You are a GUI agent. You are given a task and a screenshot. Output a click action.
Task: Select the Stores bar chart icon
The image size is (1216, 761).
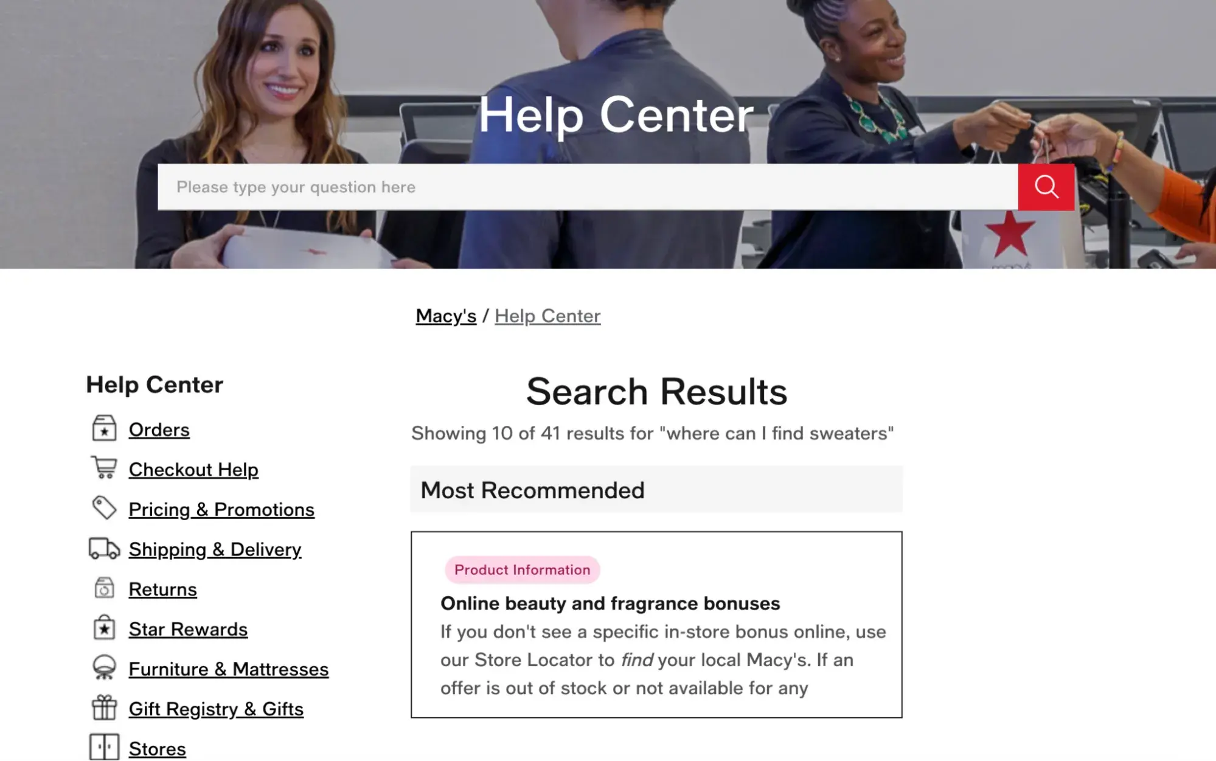tap(103, 747)
